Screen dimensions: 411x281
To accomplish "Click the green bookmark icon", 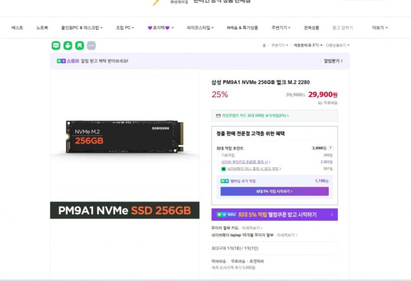I will [x=79, y=45].
